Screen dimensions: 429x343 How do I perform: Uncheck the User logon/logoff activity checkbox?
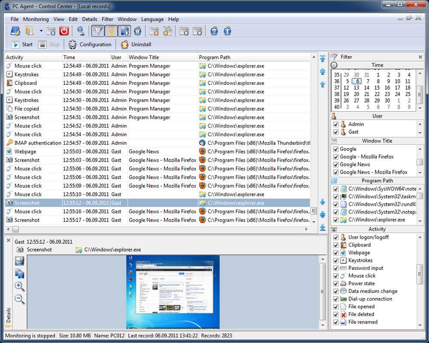point(336,238)
